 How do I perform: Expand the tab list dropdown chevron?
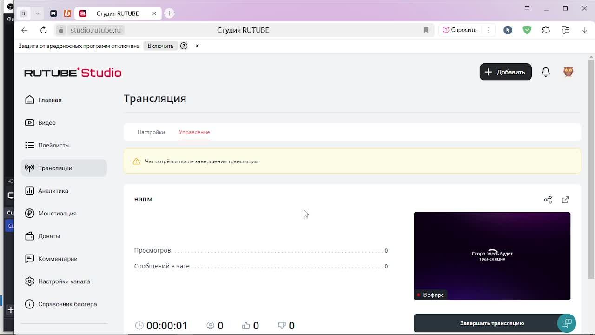[x=38, y=13]
